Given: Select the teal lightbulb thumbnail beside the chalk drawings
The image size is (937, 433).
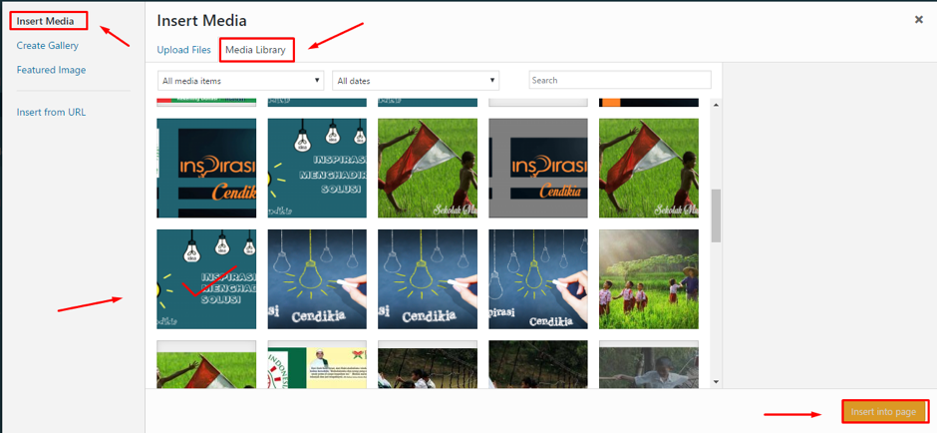Looking at the screenshot, I should coord(206,279).
